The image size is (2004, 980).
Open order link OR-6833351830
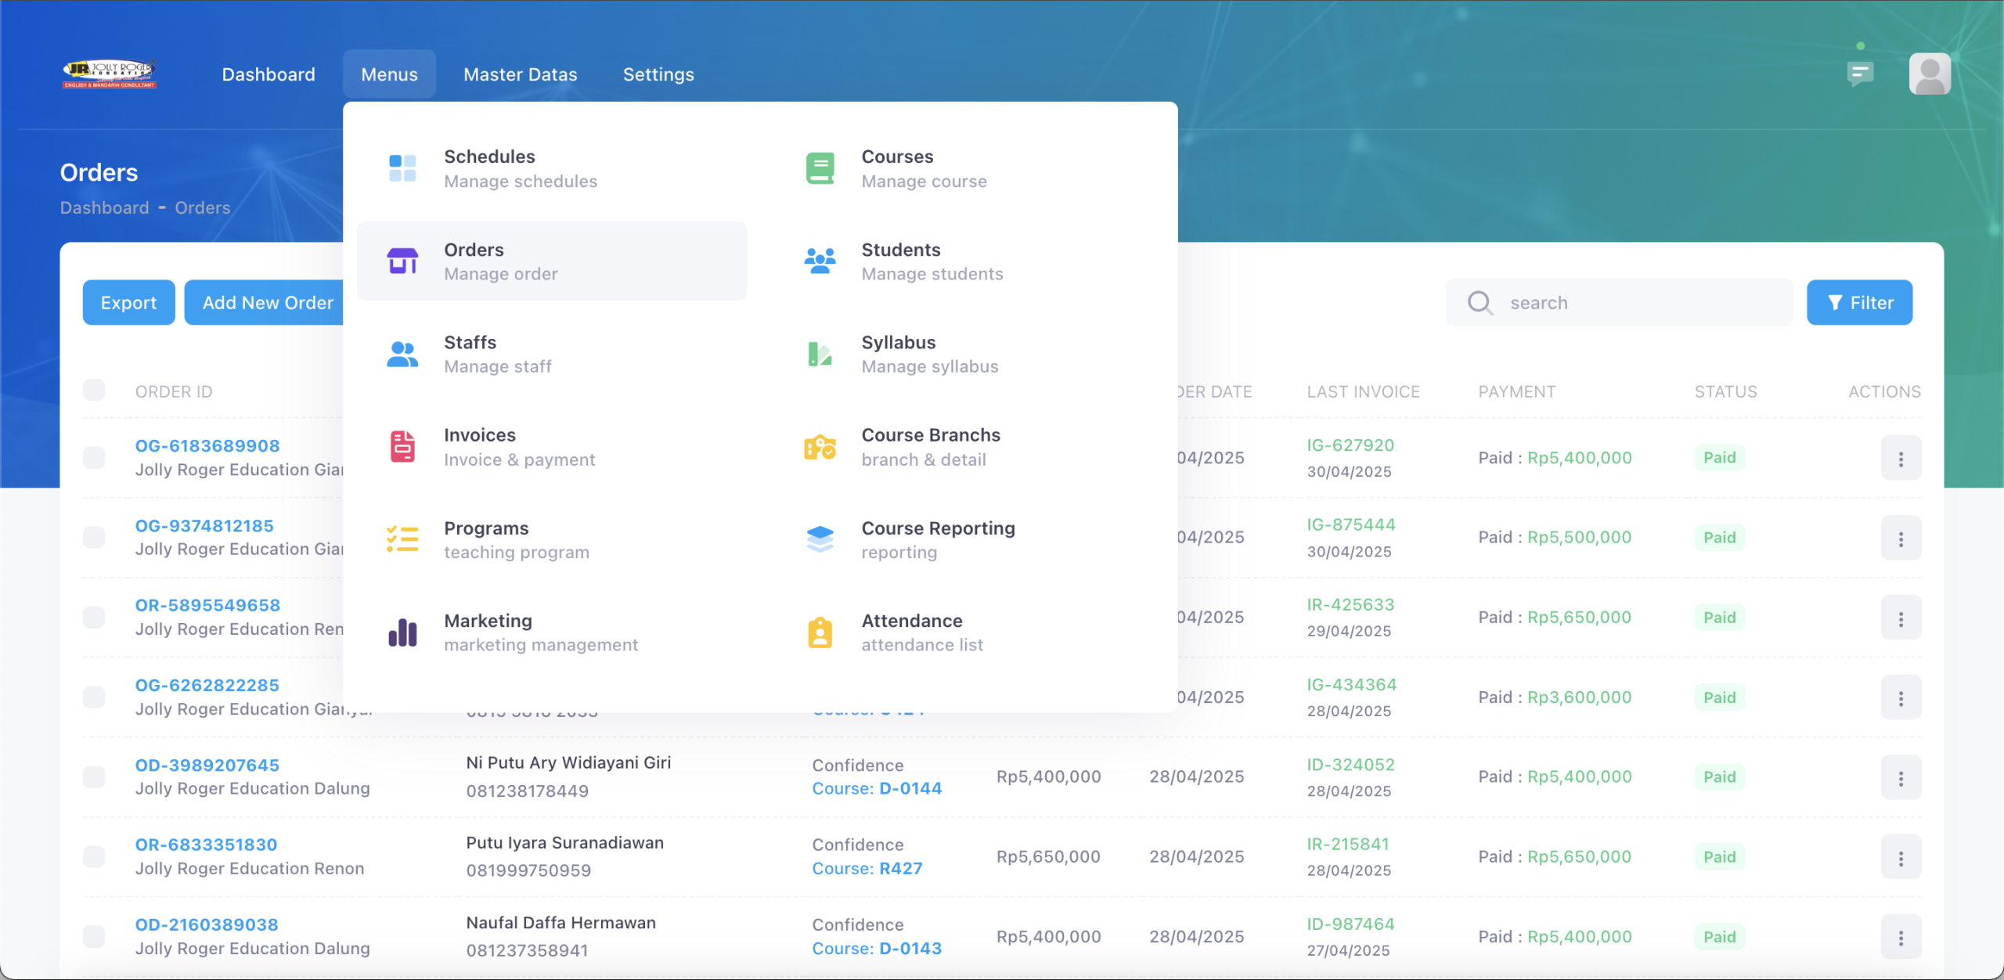pos(206,845)
